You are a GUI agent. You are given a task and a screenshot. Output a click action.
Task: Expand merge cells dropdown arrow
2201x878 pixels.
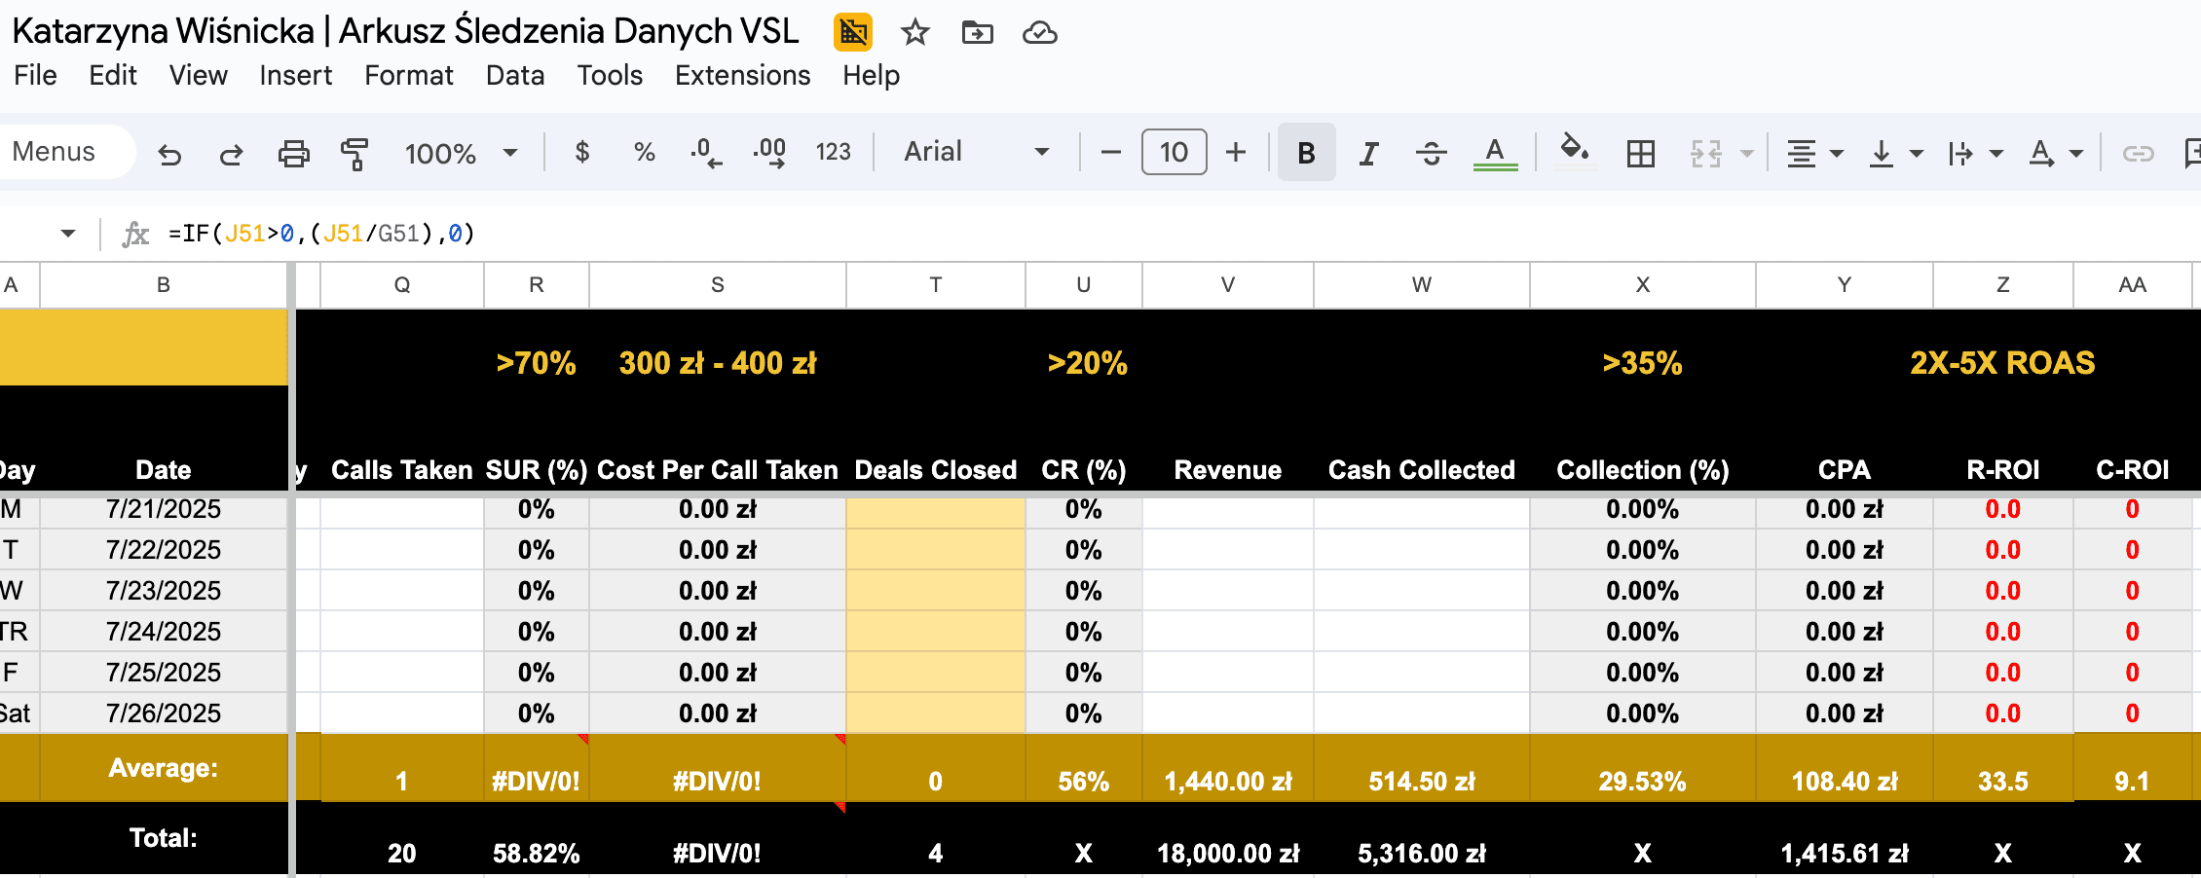click(x=1747, y=153)
